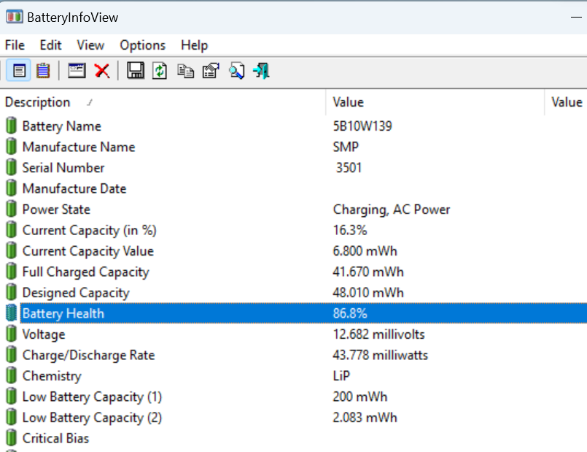The height and width of the screenshot is (452, 587).
Task: Click the 5B10W139 battery name value
Action: [362, 126]
